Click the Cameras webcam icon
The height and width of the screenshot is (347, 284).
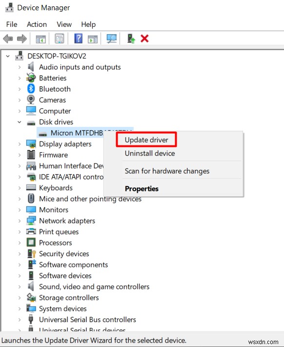click(x=31, y=100)
